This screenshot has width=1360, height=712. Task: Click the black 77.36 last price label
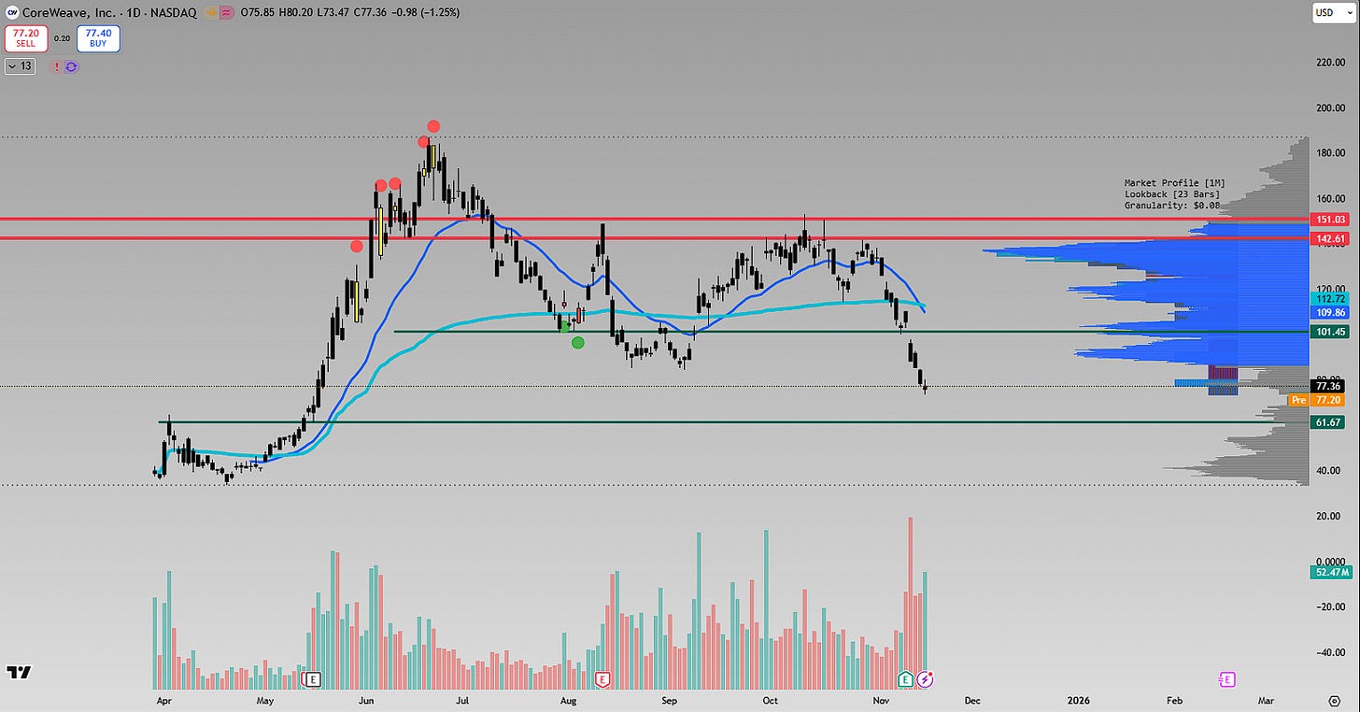coord(1328,386)
